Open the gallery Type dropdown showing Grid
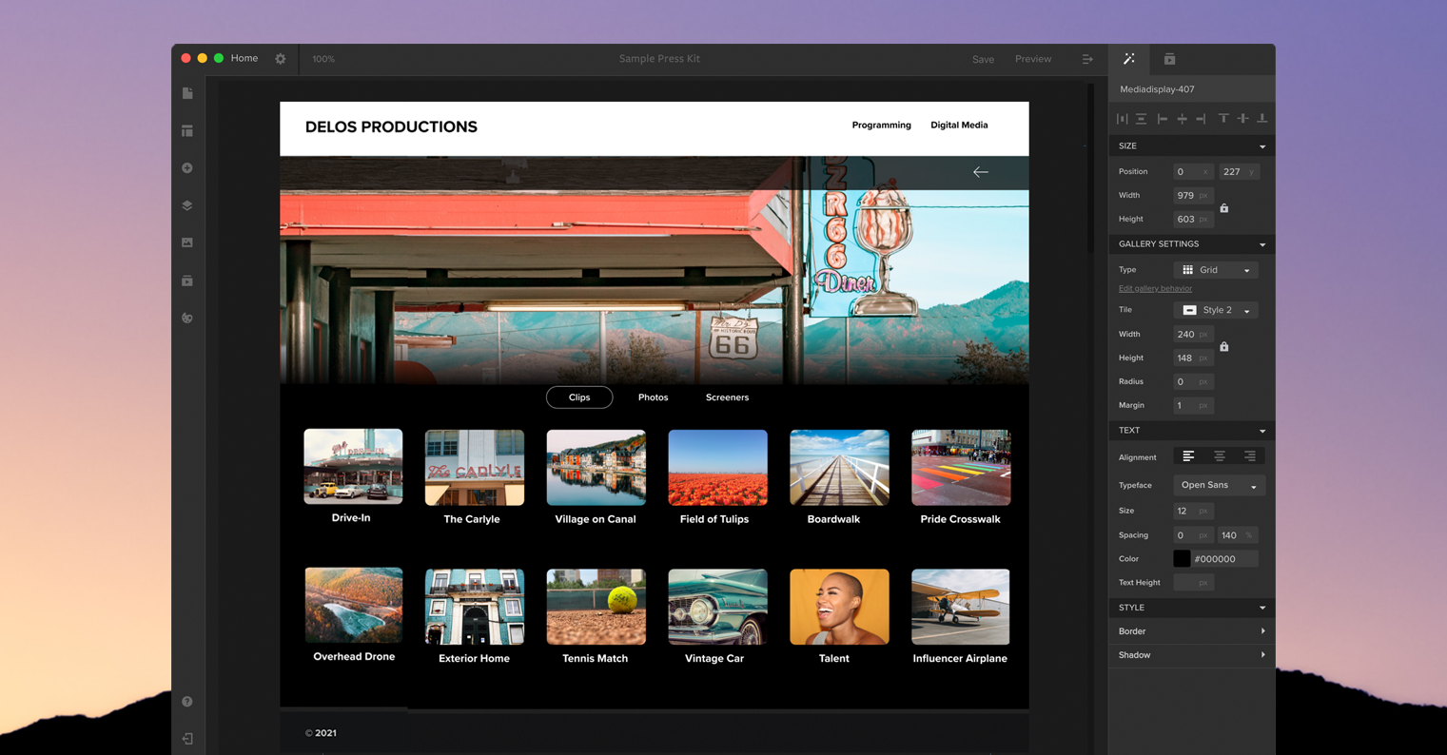 1216,269
